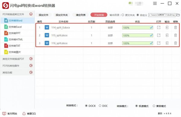Select 文件转HTML in the sidebar
This screenshot has height=117, width=181.
coord(17,39)
